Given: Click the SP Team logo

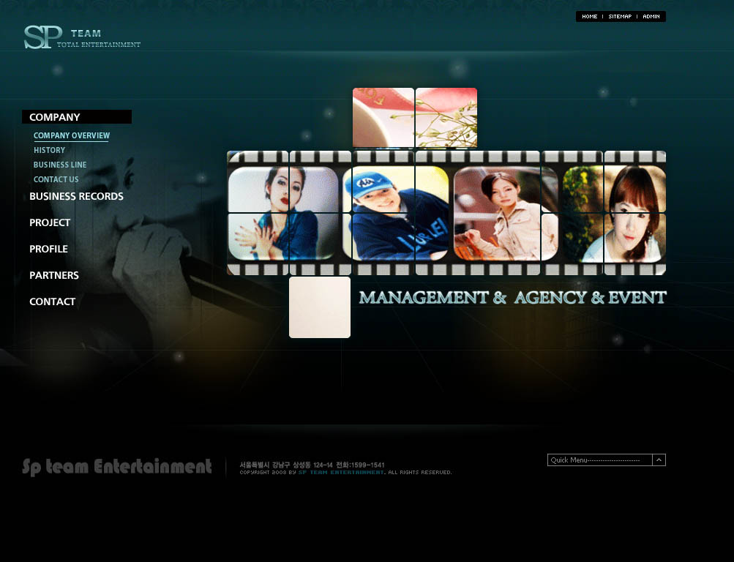Looking at the screenshot, I should click(x=80, y=37).
